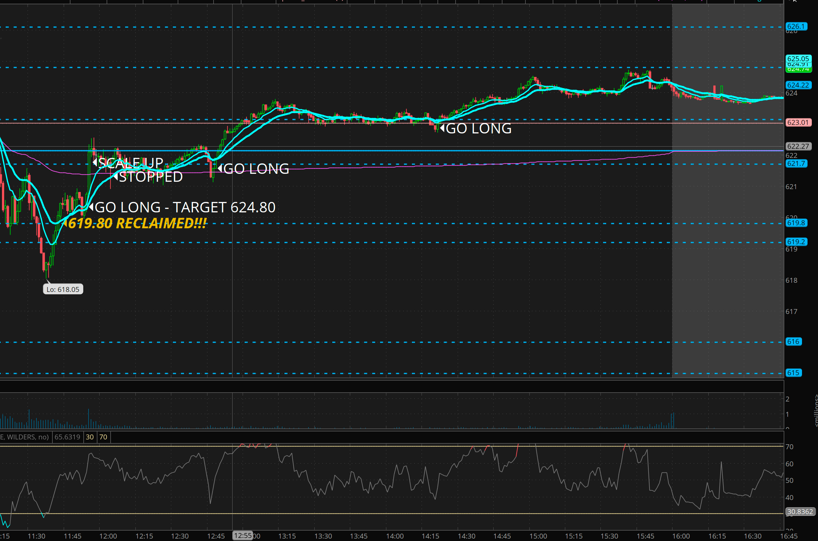Click the 30.8362 RSI axis label
This screenshot has height=541, width=818.
pyautogui.click(x=800, y=512)
